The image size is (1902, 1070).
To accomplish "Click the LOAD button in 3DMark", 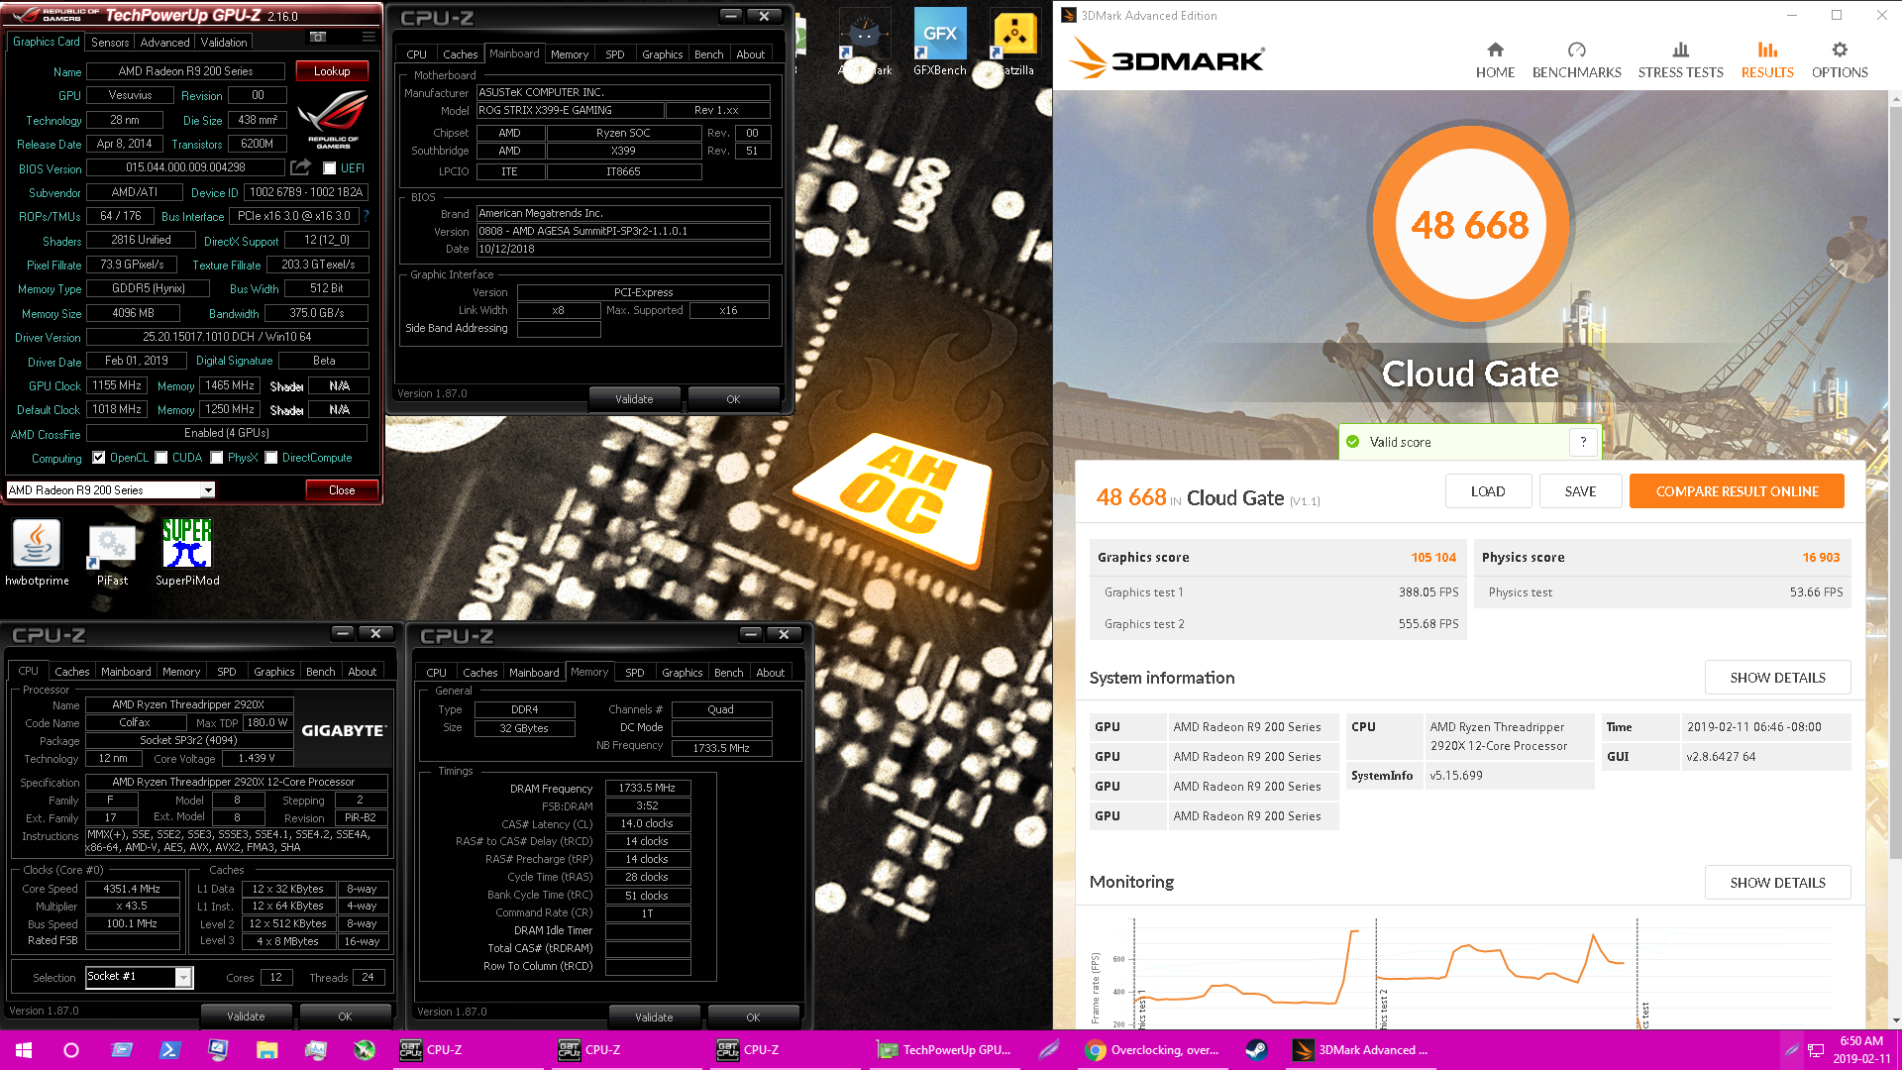I will pos(1488,491).
